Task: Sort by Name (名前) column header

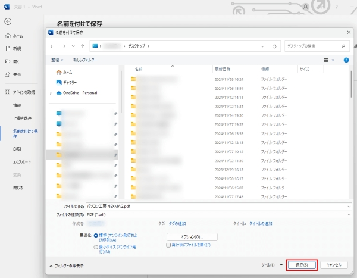Action: click(139, 69)
